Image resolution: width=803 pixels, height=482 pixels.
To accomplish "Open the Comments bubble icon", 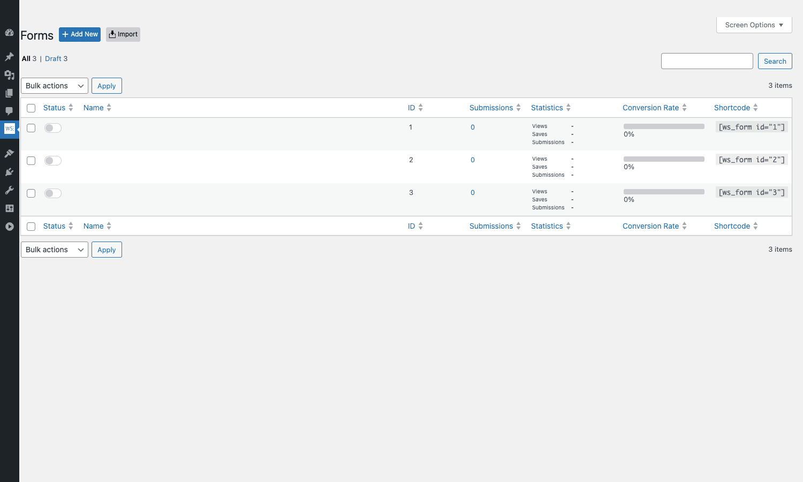I will pos(9,111).
